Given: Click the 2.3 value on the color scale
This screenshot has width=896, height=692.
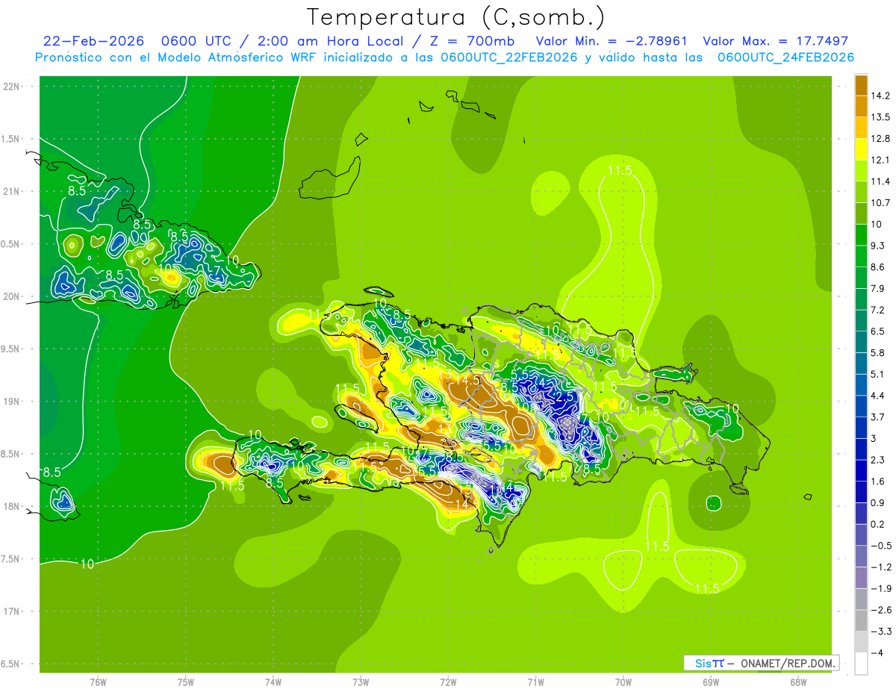Looking at the screenshot, I should pyautogui.click(x=878, y=460).
